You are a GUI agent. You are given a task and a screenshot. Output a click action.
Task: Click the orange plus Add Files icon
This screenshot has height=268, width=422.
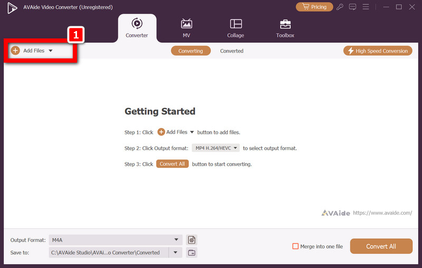click(15, 51)
